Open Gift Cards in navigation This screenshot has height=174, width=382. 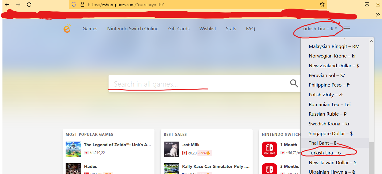coord(179,28)
